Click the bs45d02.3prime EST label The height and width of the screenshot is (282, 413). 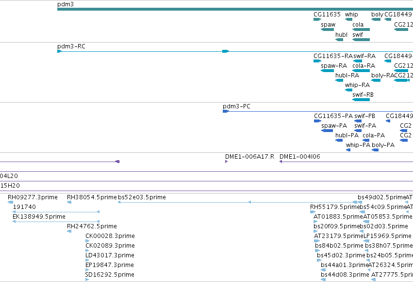341,255
